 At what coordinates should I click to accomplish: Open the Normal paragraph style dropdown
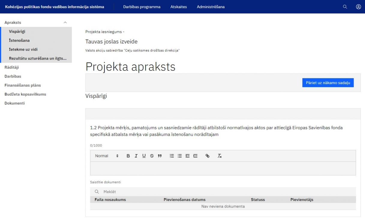[x=107, y=156]
